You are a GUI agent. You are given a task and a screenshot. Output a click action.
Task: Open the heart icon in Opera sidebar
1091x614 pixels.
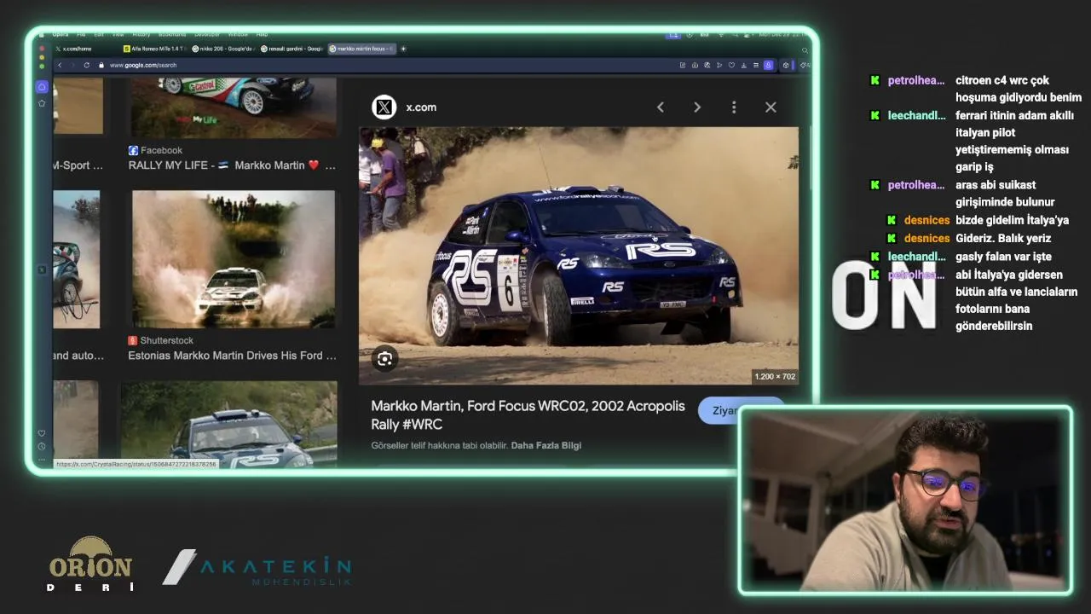click(41, 433)
